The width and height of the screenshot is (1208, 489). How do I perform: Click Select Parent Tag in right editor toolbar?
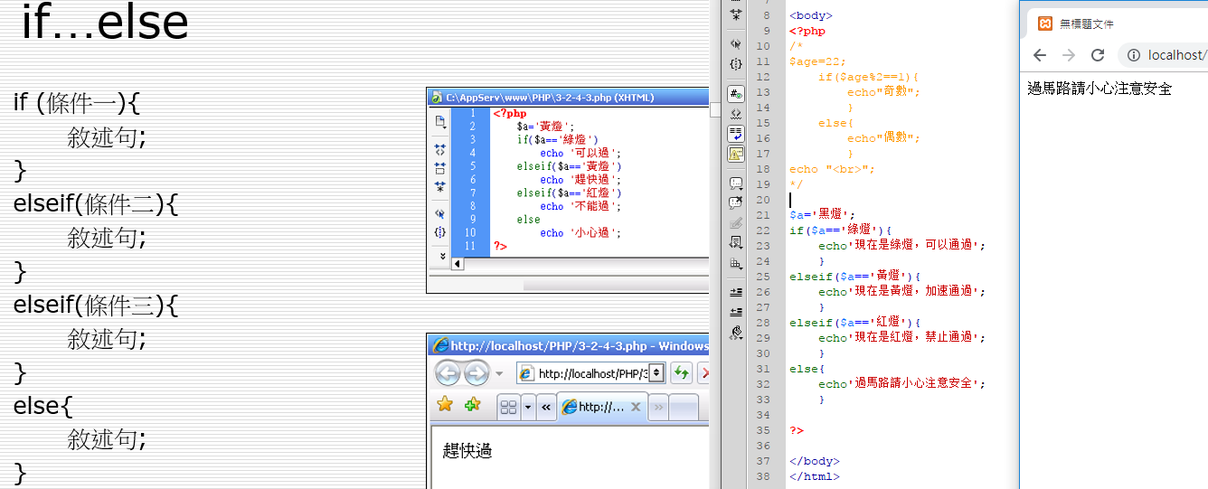pyautogui.click(x=736, y=43)
